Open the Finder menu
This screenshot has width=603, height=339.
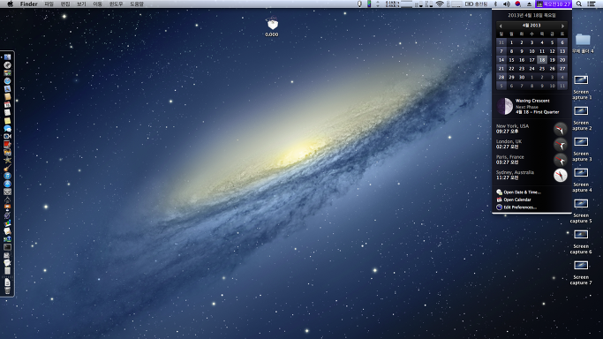point(29,4)
